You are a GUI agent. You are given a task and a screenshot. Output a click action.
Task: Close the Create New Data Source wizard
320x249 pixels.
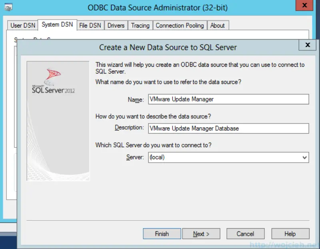coord(307,45)
